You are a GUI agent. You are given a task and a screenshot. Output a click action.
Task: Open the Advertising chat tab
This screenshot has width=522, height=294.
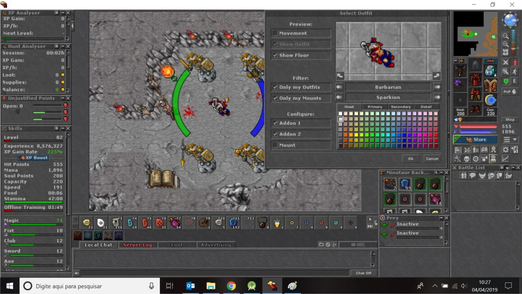pyautogui.click(x=216, y=245)
